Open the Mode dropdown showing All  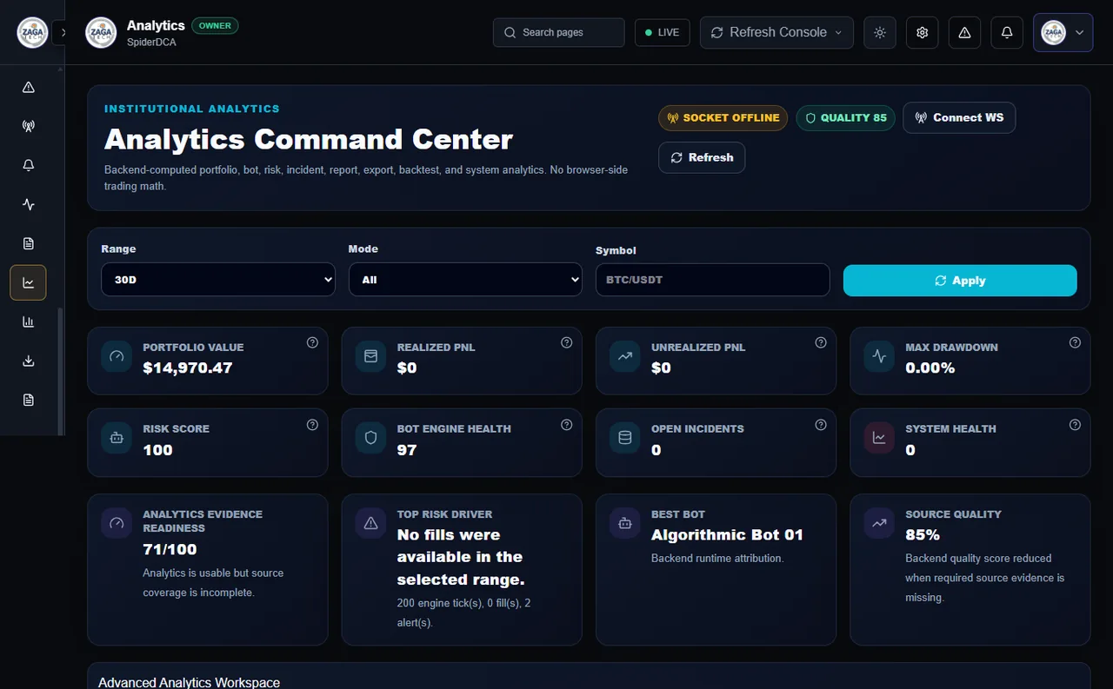tap(465, 280)
